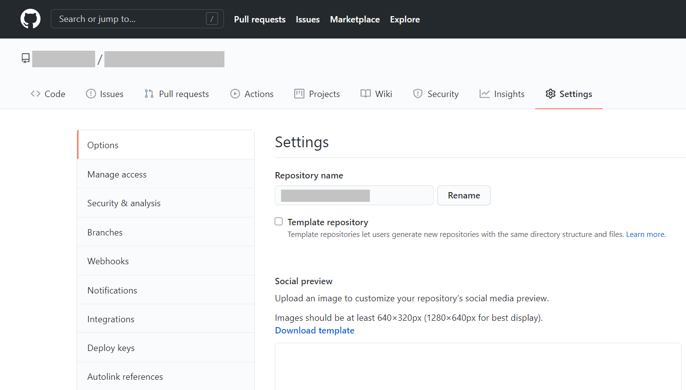Go to Branches settings
This screenshot has height=390, width=686.
166,232
